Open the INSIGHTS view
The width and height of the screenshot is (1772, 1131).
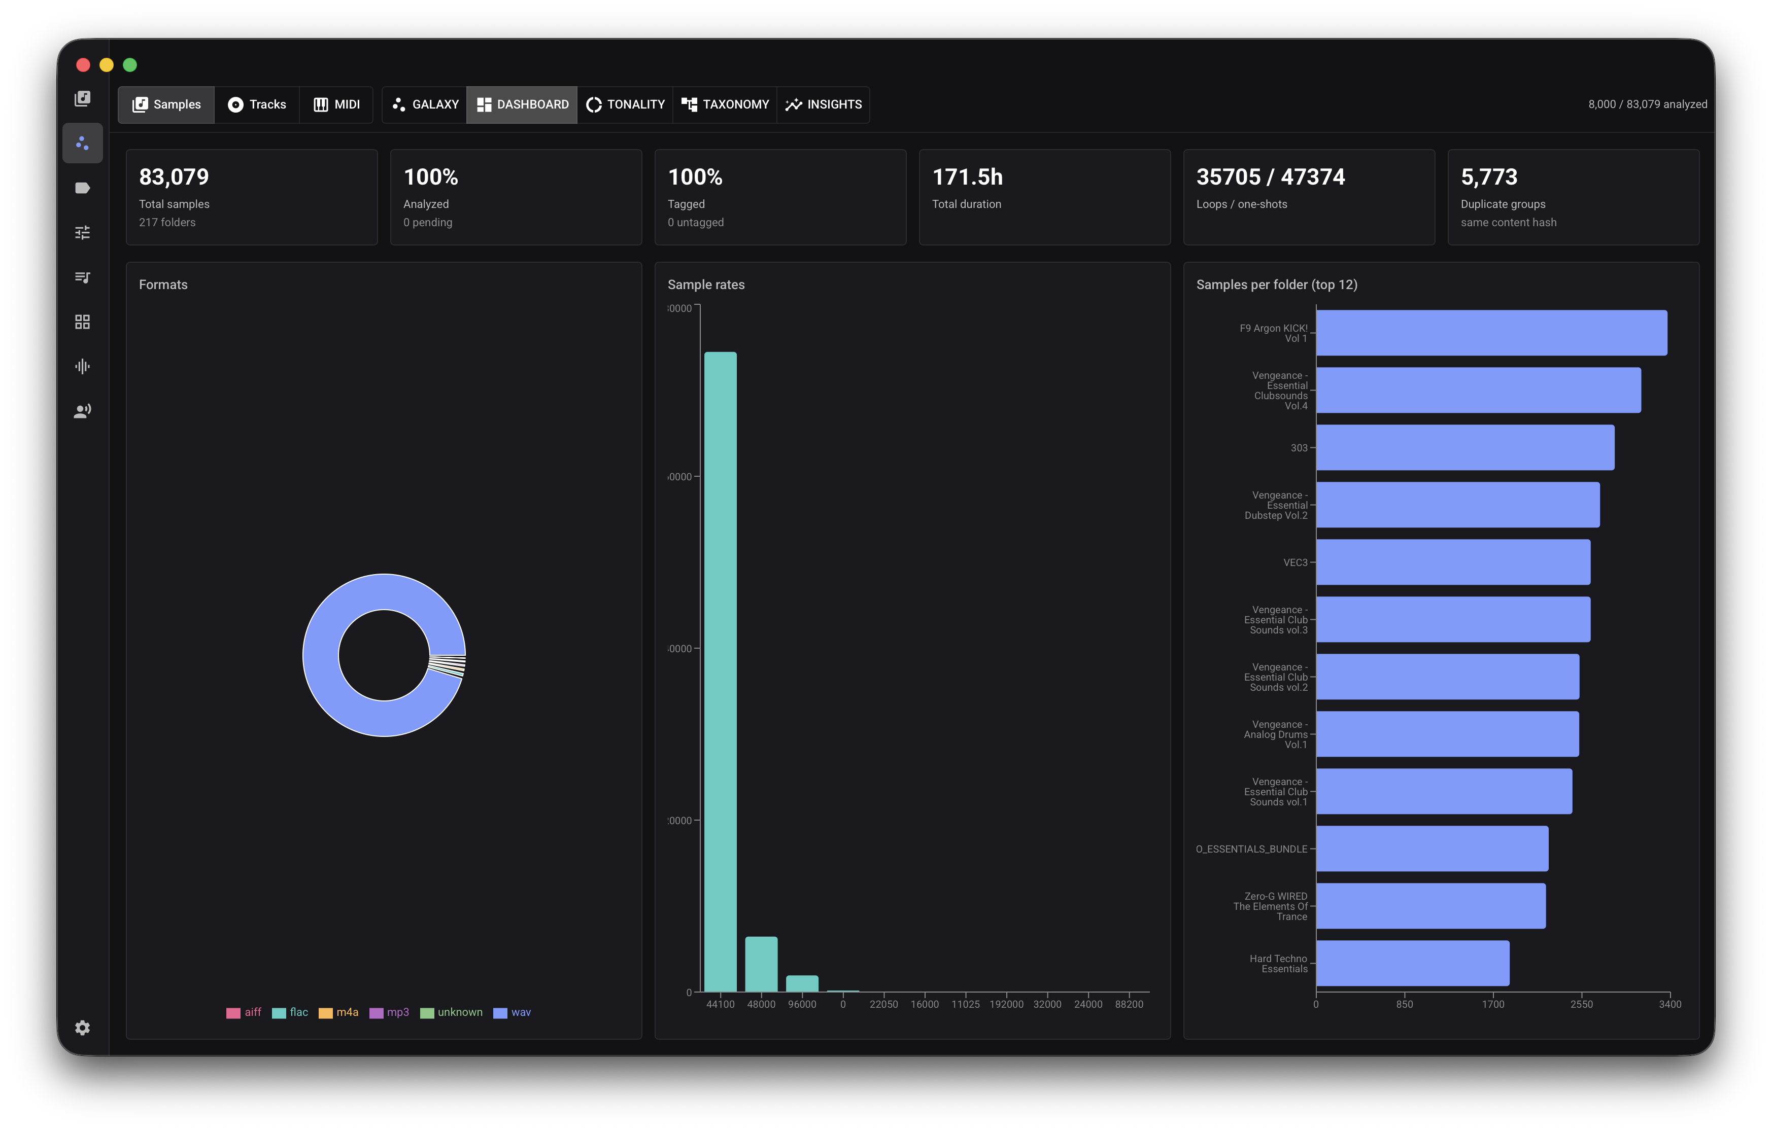point(824,104)
